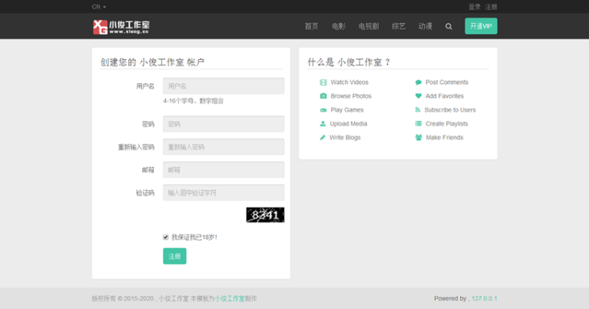Screen dimensions: 589x309
Task: Click the search magnifier icon in navbar
Action: pos(448,26)
